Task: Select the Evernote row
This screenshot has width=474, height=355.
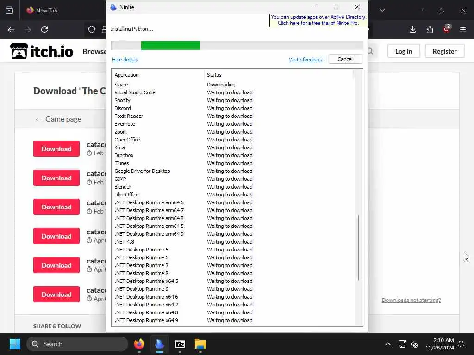Action: click(x=233, y=124)
